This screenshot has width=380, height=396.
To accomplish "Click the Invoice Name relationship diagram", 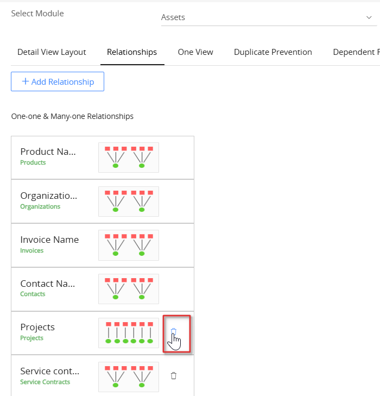I will point(129,245).
